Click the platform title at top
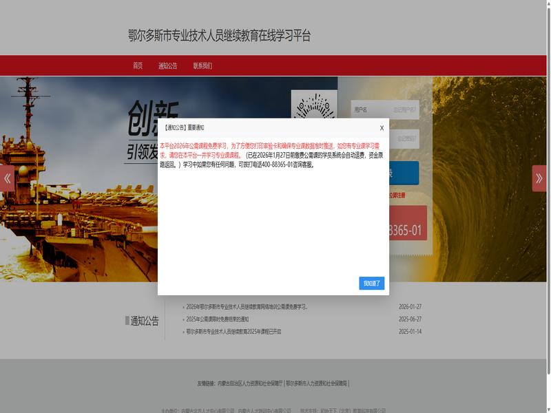This screenshot has height=413, width=551. pos(219,36)
